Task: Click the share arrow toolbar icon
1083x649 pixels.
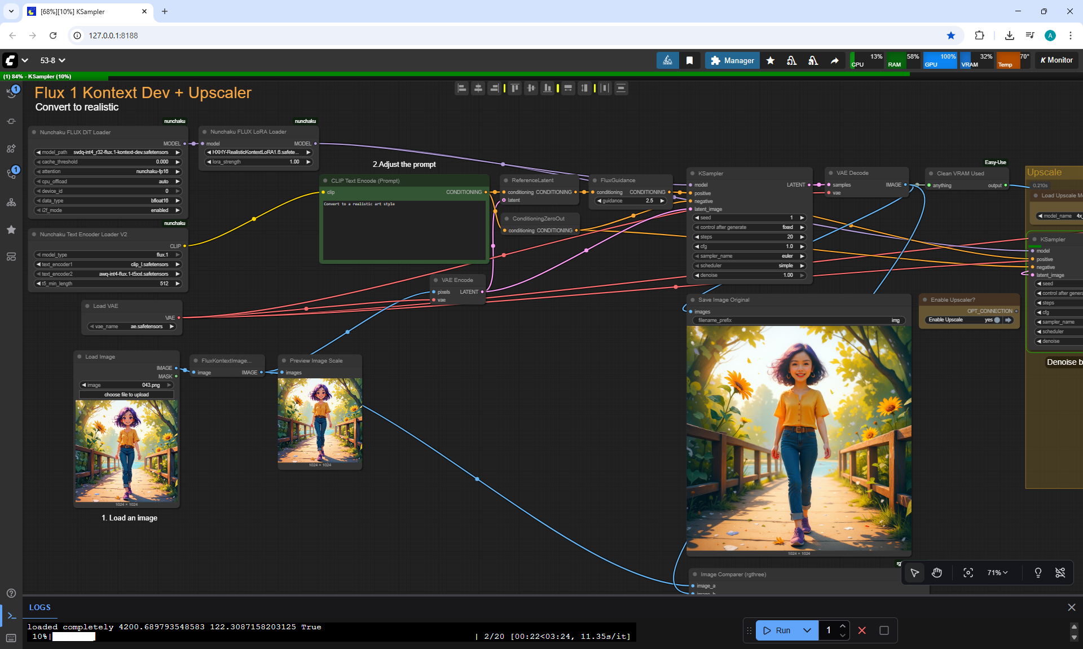Action: tap(834, 60)
